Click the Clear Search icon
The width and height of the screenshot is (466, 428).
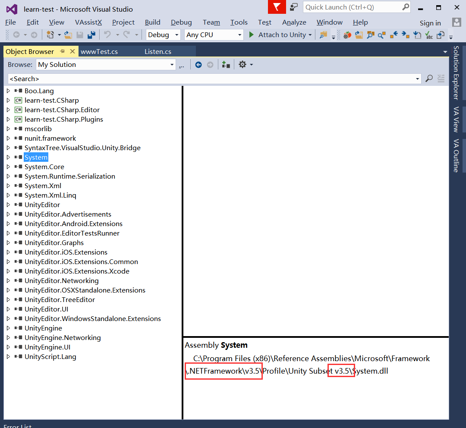point(441,79)
